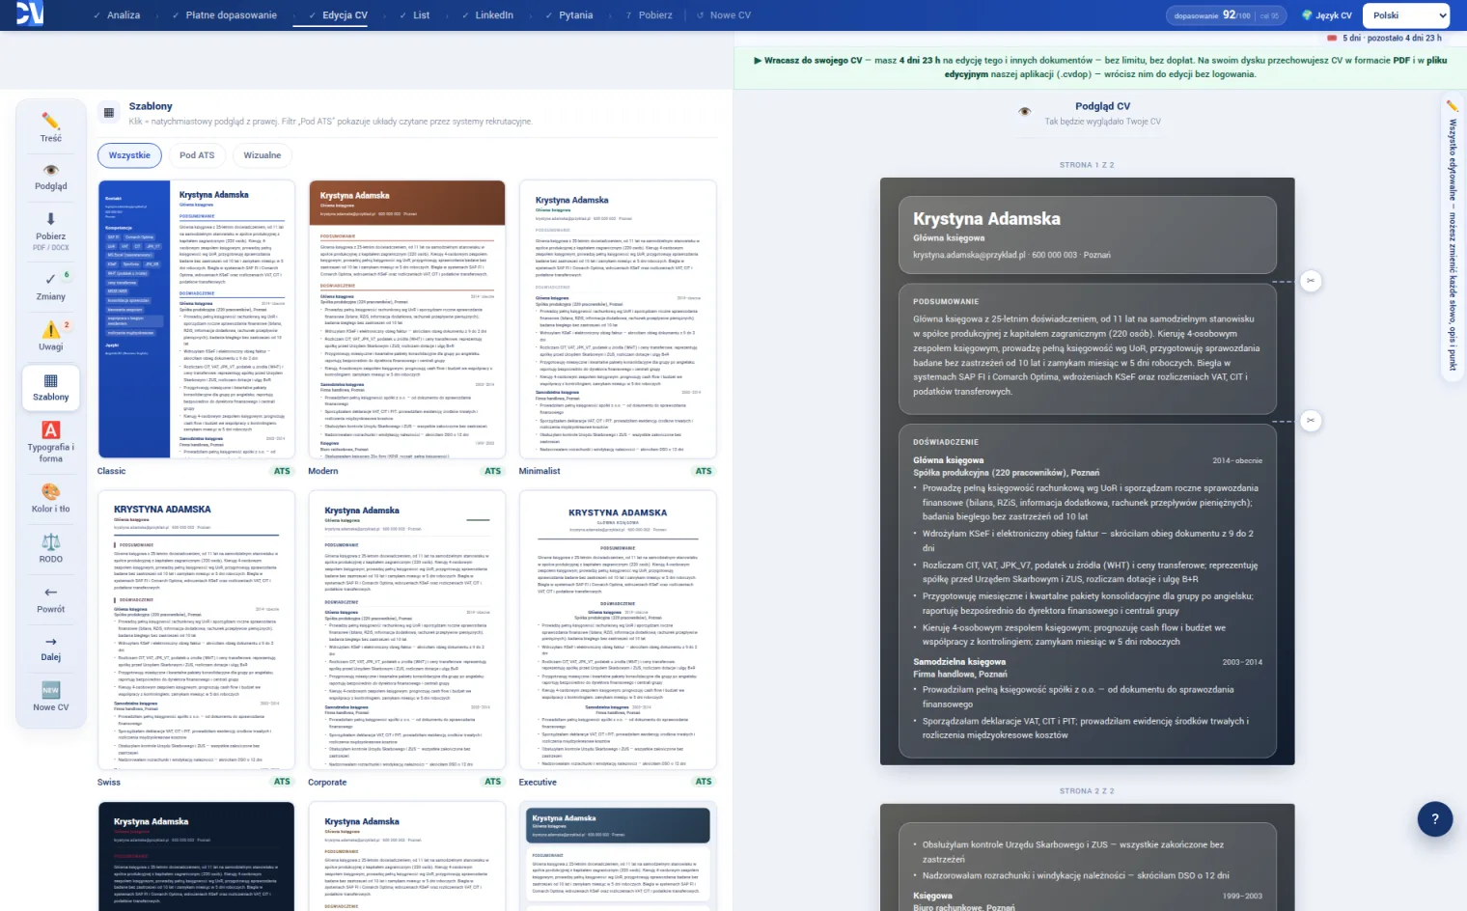Choose the Minimalist template thumbnail
This screenshot has height=911, width=1467.
(x=618, y=319)
